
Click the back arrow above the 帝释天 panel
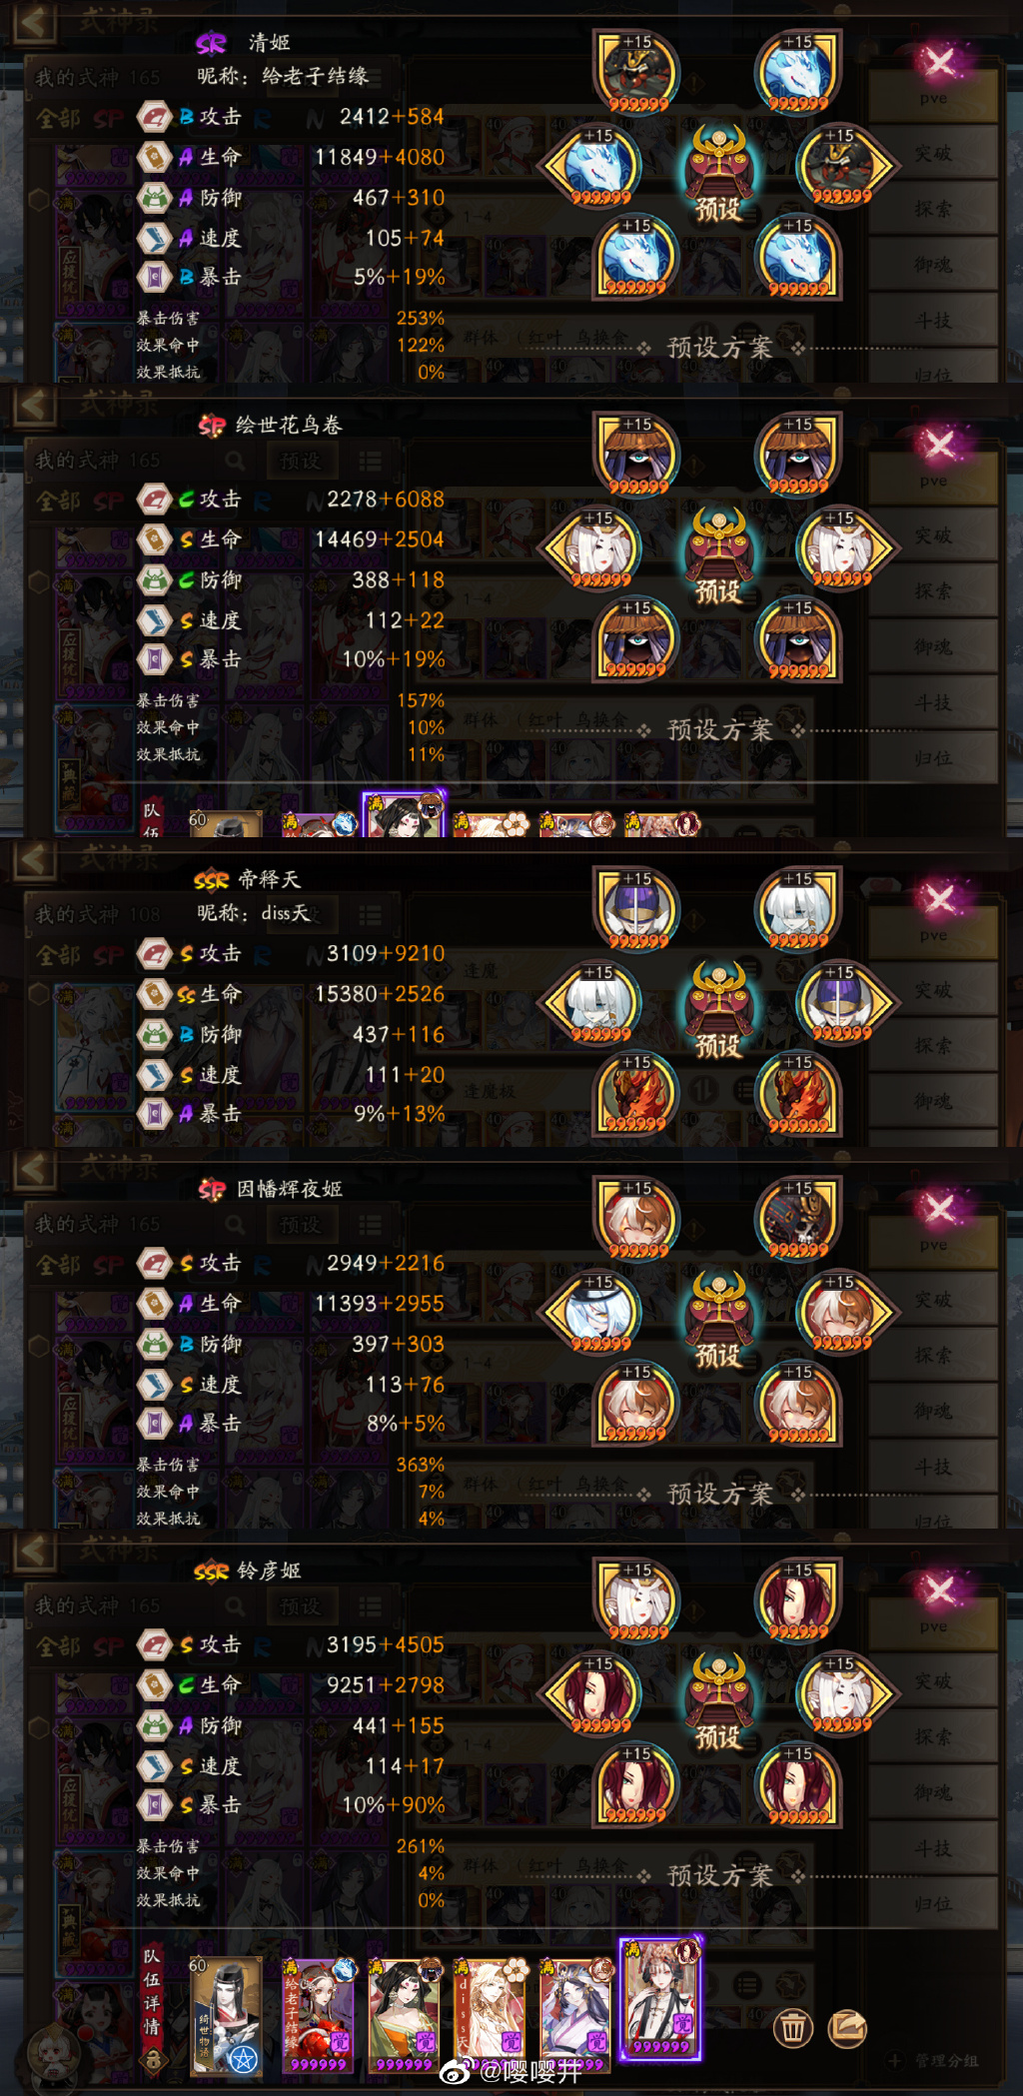pos(33,860)
